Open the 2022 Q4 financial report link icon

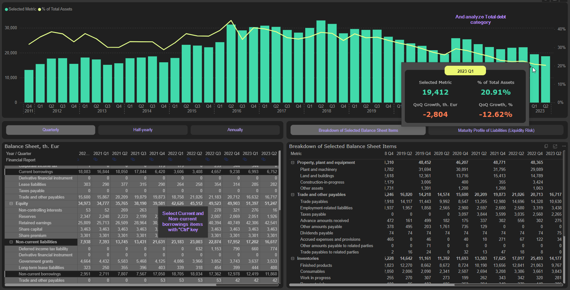(226, 159)
